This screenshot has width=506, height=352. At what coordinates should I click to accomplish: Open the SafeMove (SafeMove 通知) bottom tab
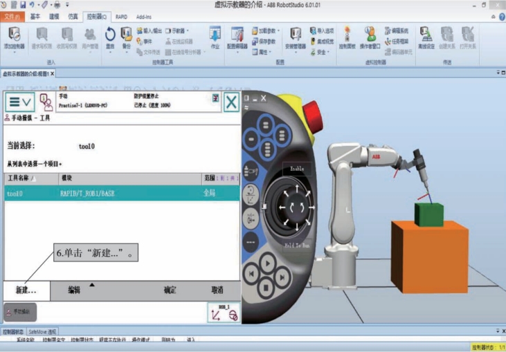(42, 331)
